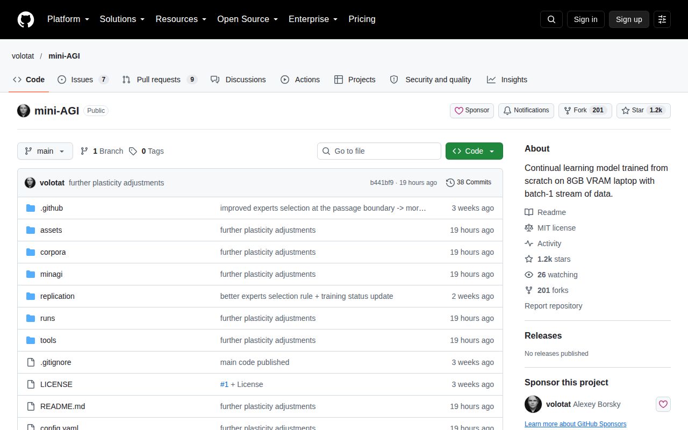Star the repository with Star button
Image resolution: width=688 pixels, height=430 pixels.
643,111
